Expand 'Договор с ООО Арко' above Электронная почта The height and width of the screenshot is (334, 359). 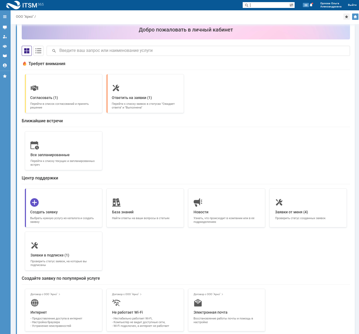pyautogui.click(x=208, y=294)
